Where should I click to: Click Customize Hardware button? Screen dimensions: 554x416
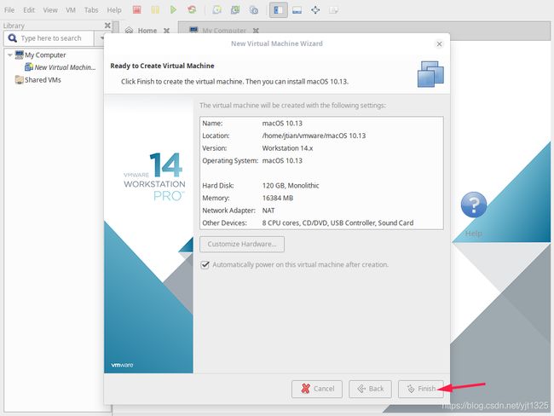(242, 244)
